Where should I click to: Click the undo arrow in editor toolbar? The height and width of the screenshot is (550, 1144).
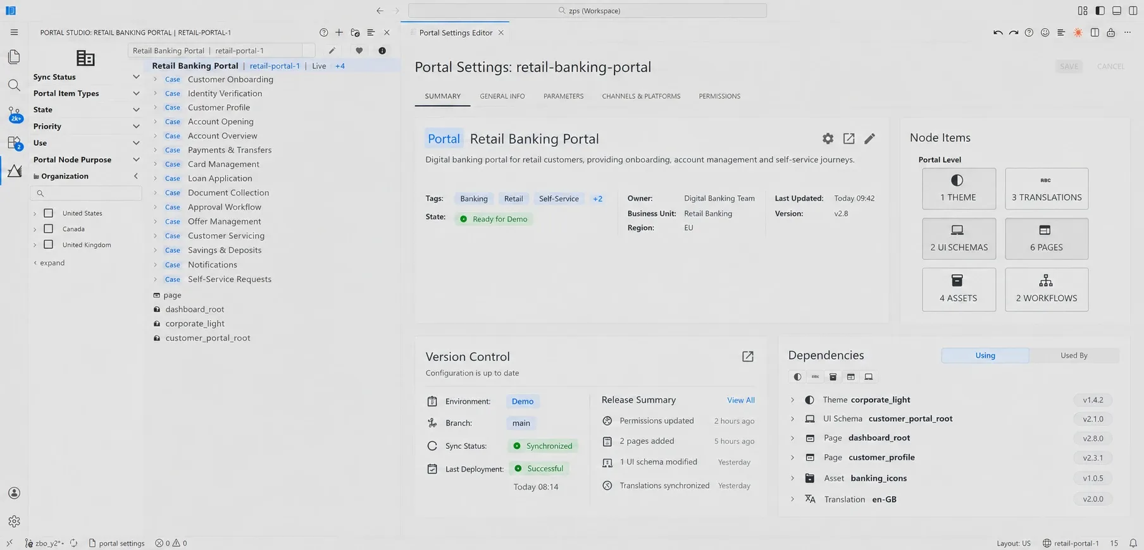[x=998, y=32]
